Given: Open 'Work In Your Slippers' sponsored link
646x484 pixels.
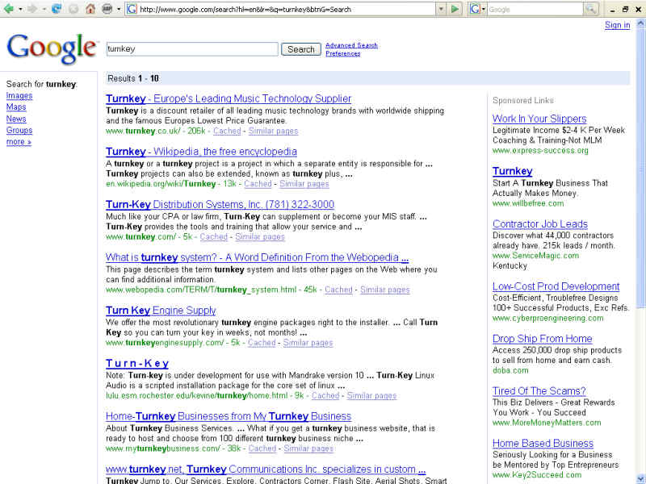Looking at the screenshot, I should 539,119.
